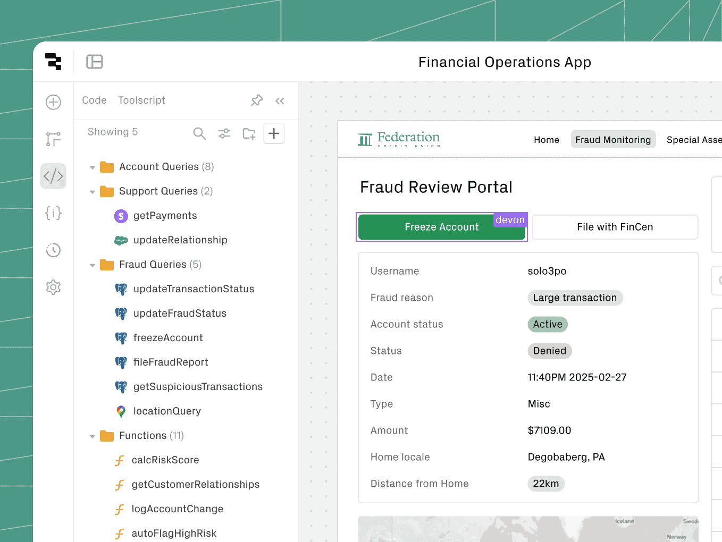The width and height of the screenshot is (722, 542).
Task: Click the File with FinCen button
Action: 615,227
